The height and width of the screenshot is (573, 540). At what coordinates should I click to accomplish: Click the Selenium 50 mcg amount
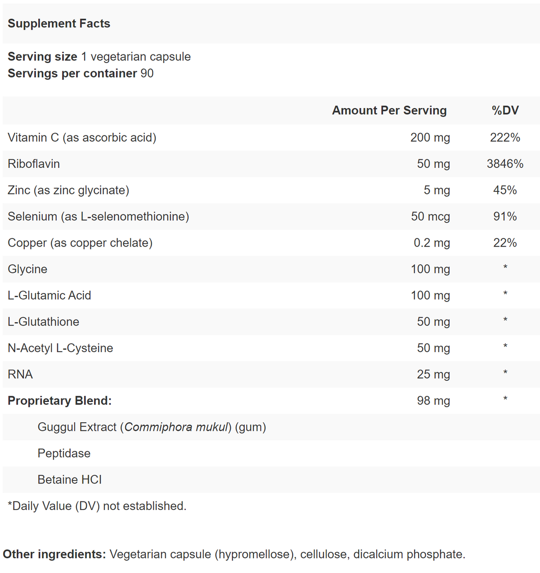[x=430, y=217]
